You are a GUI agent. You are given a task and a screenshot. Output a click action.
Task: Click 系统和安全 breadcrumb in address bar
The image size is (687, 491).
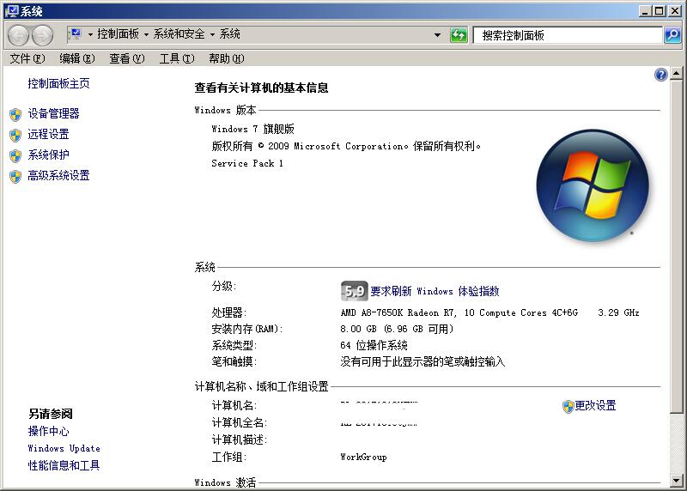click(179, 33)
